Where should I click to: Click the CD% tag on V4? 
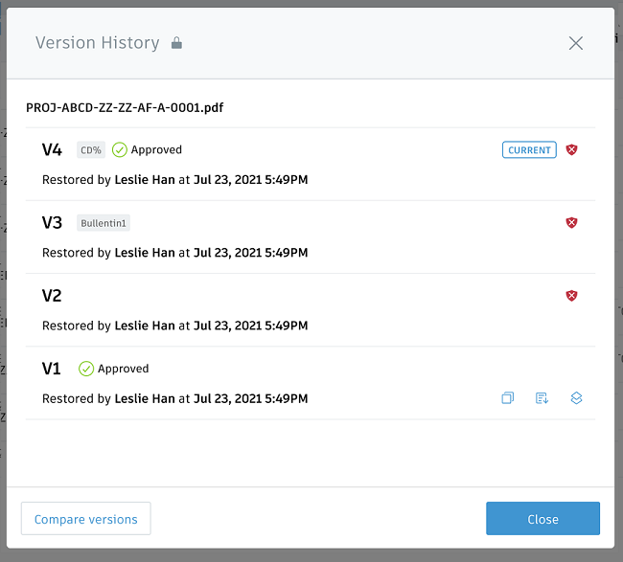tap(91, 149)
